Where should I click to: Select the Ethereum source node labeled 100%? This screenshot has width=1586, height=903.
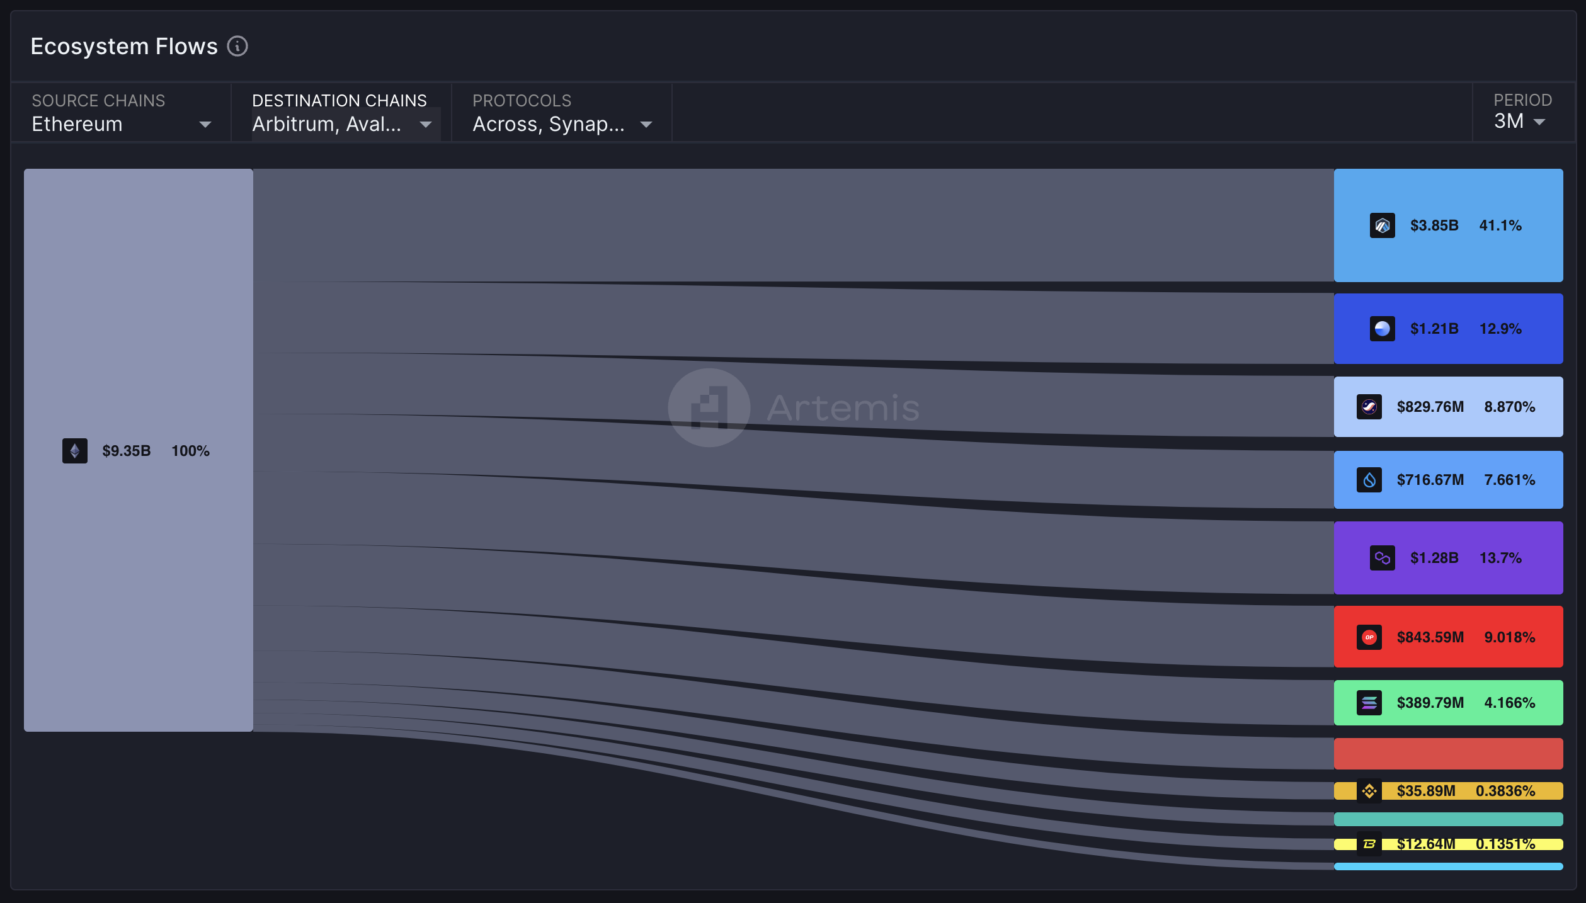[x=138, y=451]
